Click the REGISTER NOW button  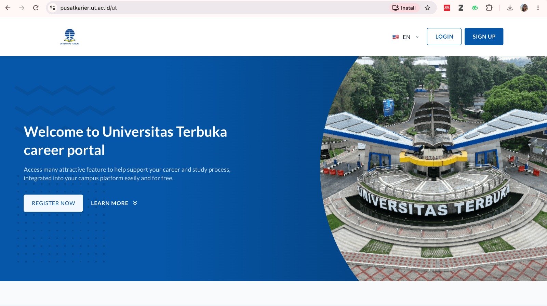(53, 203)
